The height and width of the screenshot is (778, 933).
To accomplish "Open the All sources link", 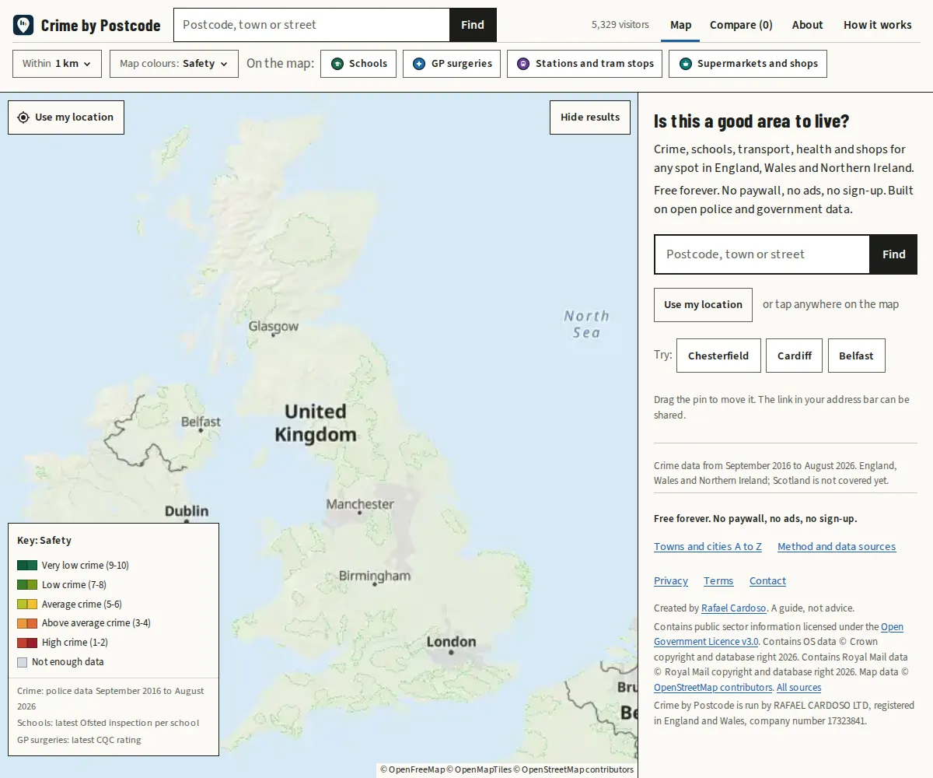I will tap(798, 688).
